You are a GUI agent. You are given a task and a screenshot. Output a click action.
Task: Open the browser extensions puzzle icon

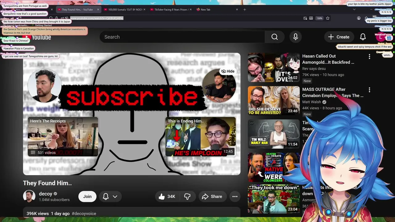pyautogui.click(x=366, y=18)
